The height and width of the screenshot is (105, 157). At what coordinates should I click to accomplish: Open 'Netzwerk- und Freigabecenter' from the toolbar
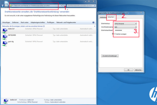[66, 22]
